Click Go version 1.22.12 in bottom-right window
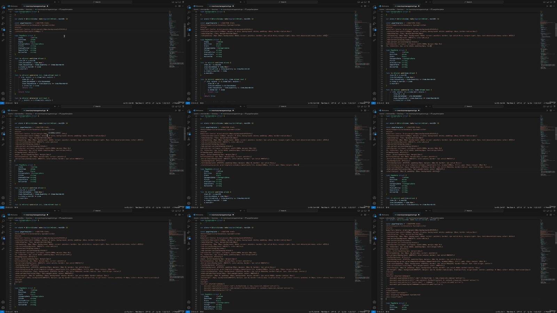Viewport: 557px width, 313px height. [538, 312]
